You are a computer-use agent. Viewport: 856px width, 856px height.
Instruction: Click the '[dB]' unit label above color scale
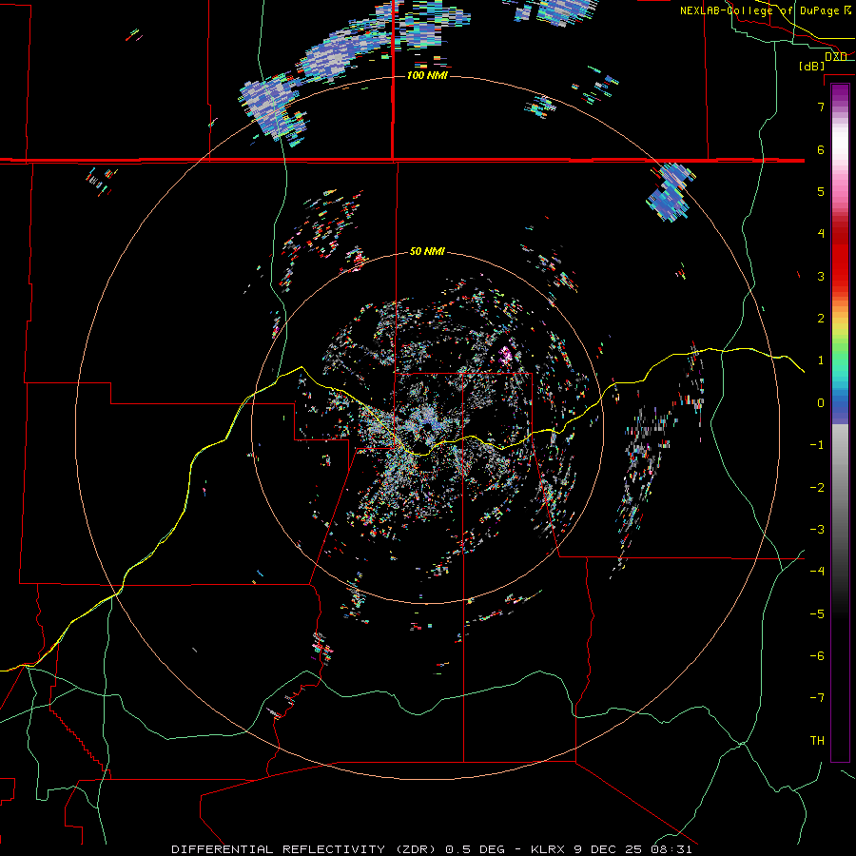[812, 66]
